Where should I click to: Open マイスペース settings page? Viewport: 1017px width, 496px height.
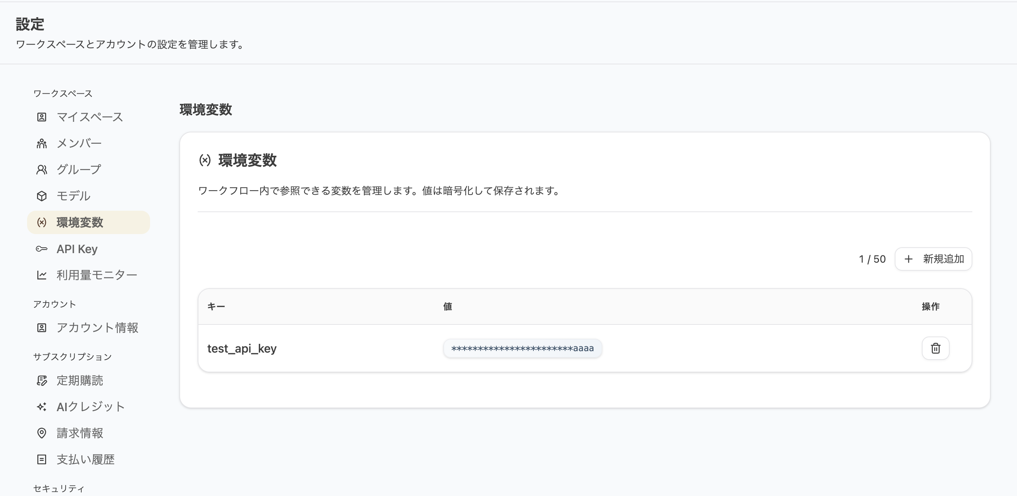89,117
